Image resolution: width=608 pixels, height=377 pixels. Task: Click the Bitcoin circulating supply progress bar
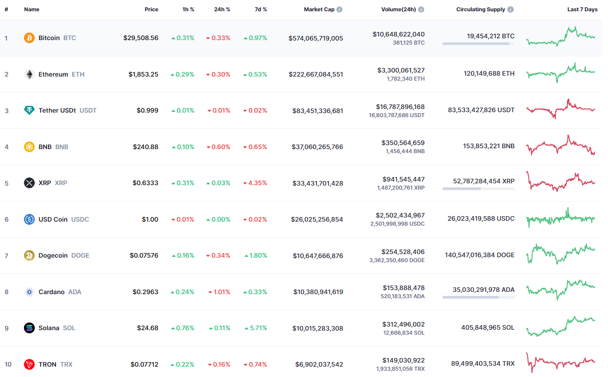point(478,43)
